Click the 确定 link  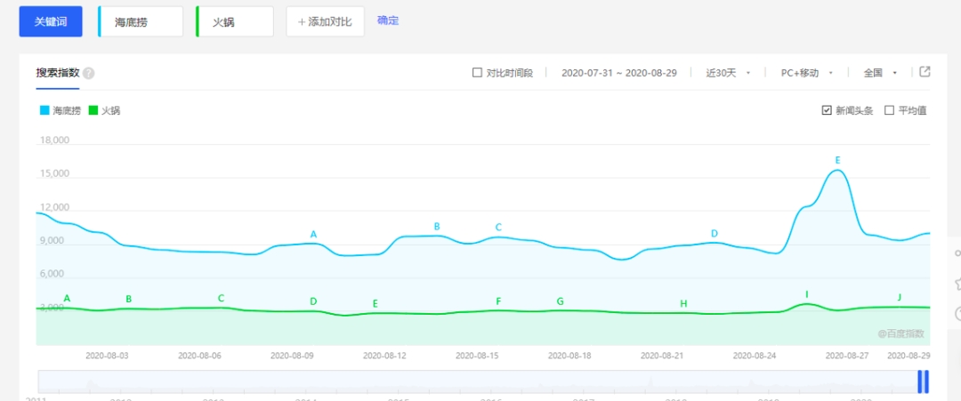tap(388, 20)
